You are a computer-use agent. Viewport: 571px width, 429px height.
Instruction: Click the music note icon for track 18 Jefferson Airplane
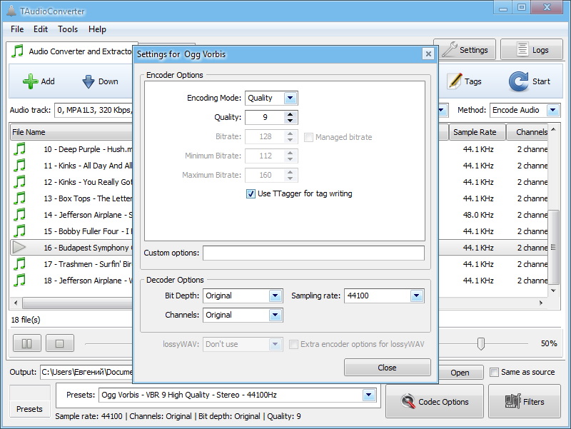[20, 280]
